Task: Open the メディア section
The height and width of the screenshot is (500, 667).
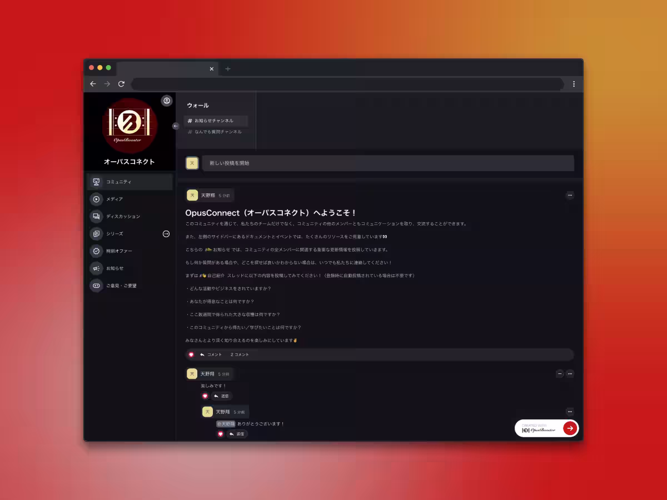Action: [130, 199]
